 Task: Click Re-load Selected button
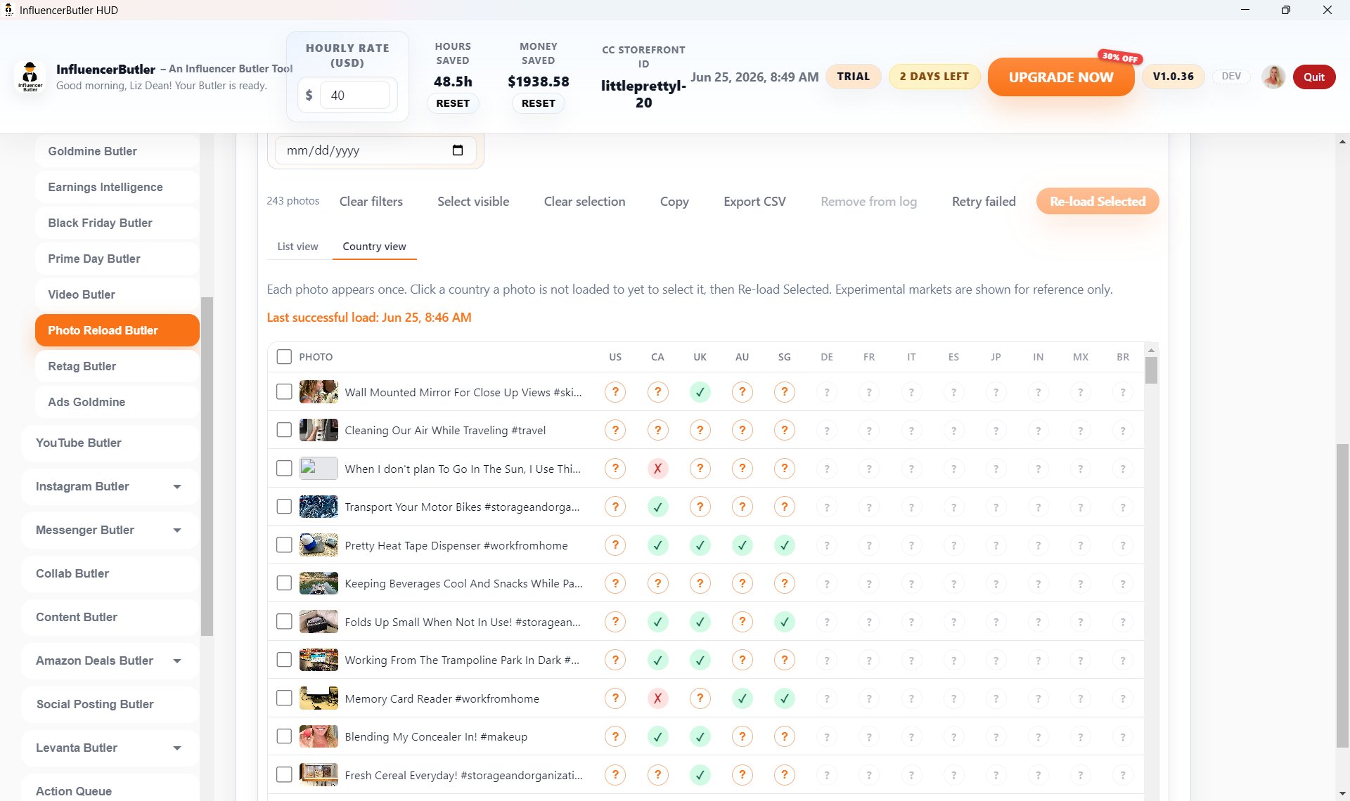point(1098,202)
